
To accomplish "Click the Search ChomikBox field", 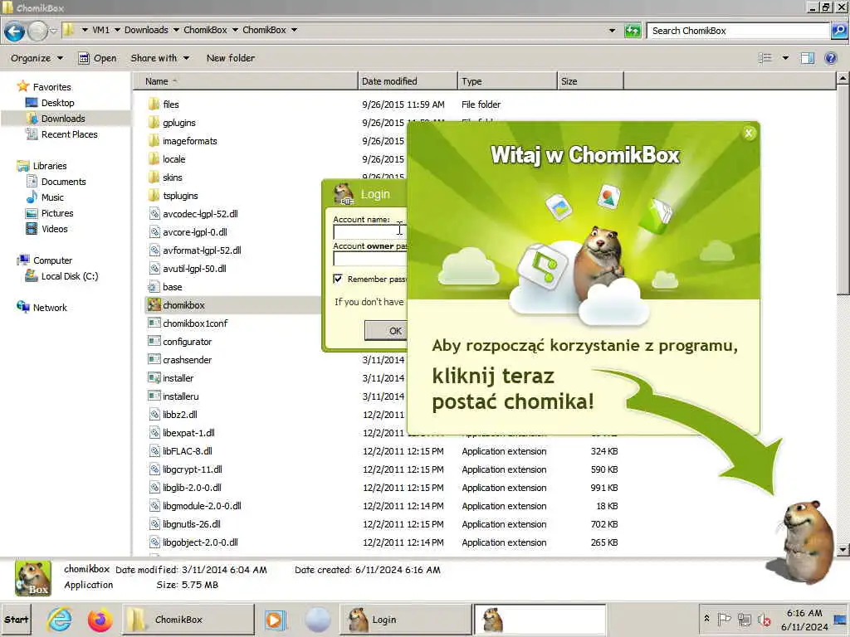I will pyautogui.click(x=738, y=31).
